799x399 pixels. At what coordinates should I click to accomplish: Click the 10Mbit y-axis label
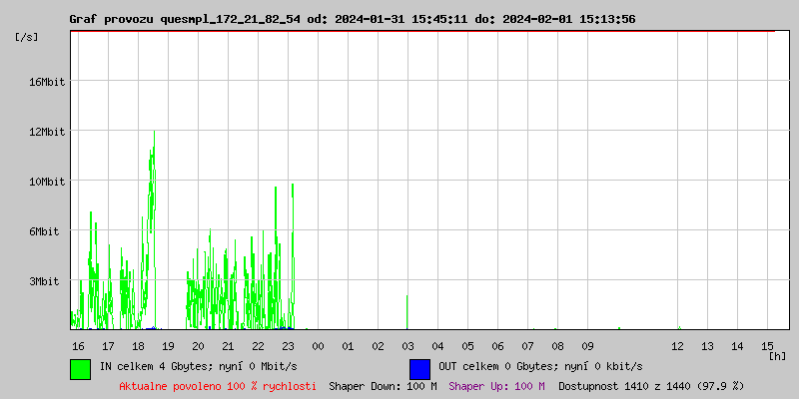47,182
